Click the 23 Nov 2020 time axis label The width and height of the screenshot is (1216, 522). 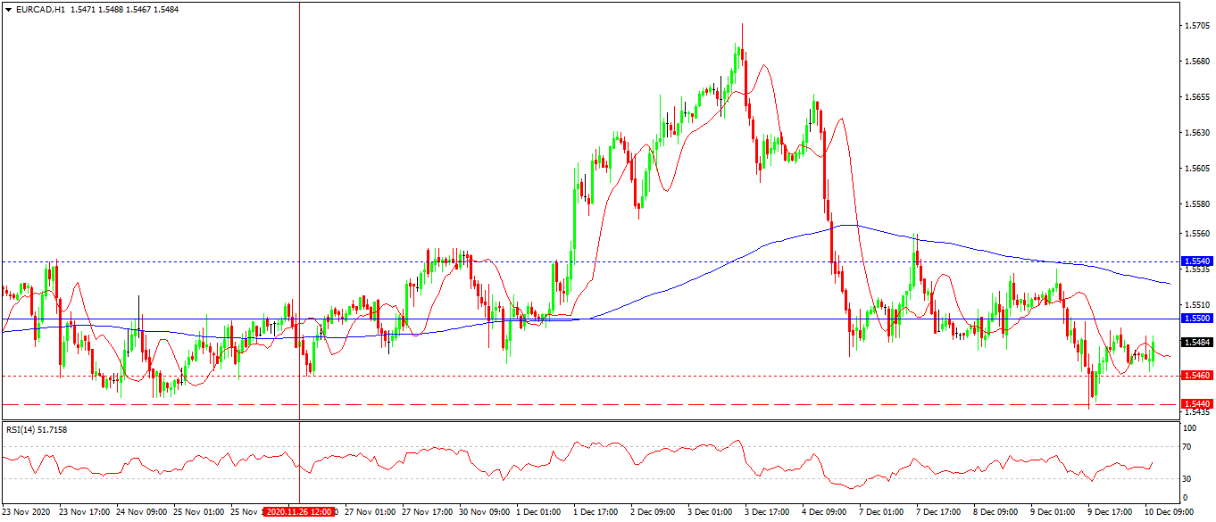pyautogui.click(x=26, y=512)
